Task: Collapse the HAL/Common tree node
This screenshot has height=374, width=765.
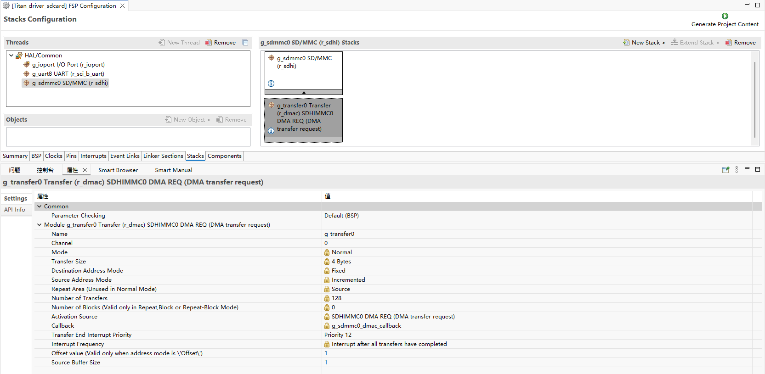Action: (x=11, y=56)
